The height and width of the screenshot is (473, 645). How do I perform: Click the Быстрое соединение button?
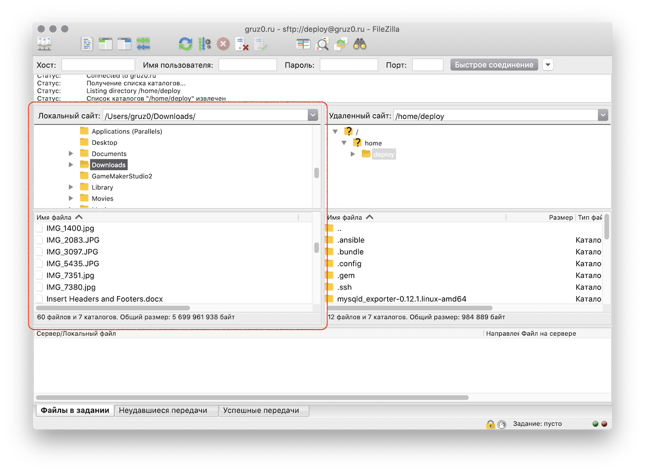494,65
